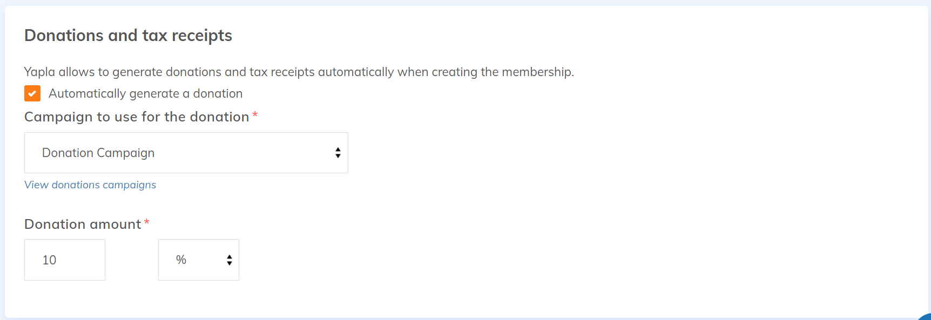
Task: Uncheck the Automatically generate a donation checkbox
Action: (32, 93)
